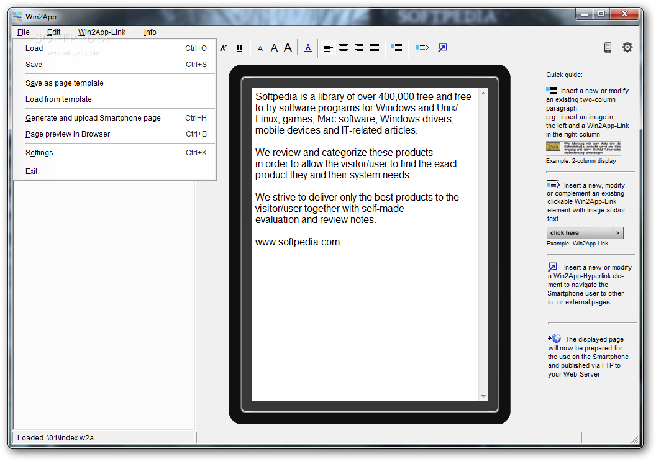Click Win2App-Link icon in Quick guide

(553, 185)
